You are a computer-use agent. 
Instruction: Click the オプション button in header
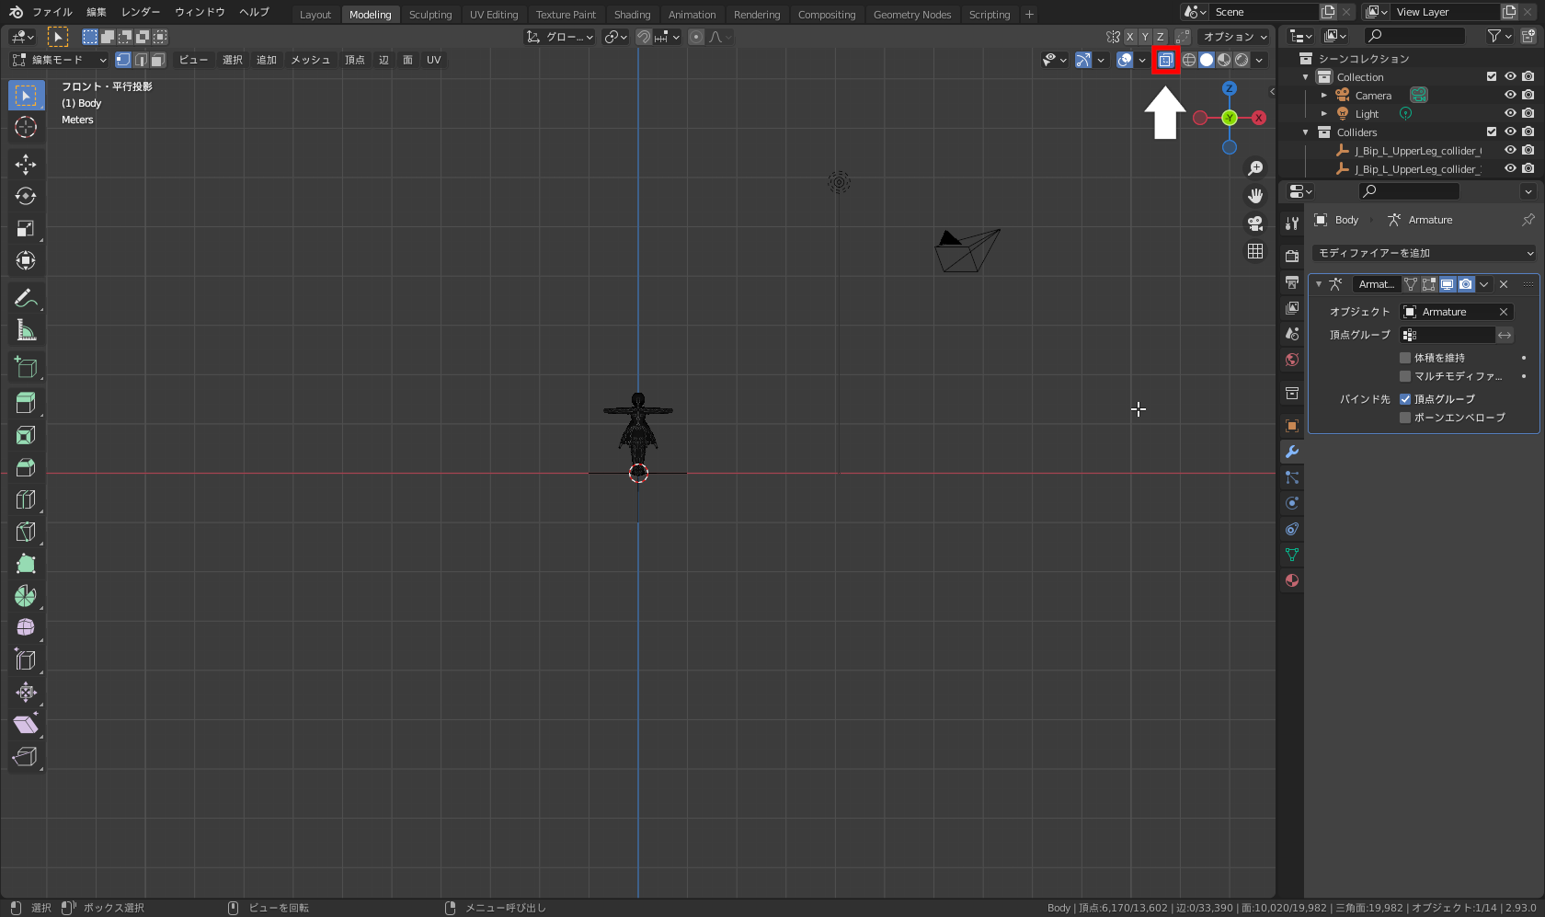(x=1234, y=37)
